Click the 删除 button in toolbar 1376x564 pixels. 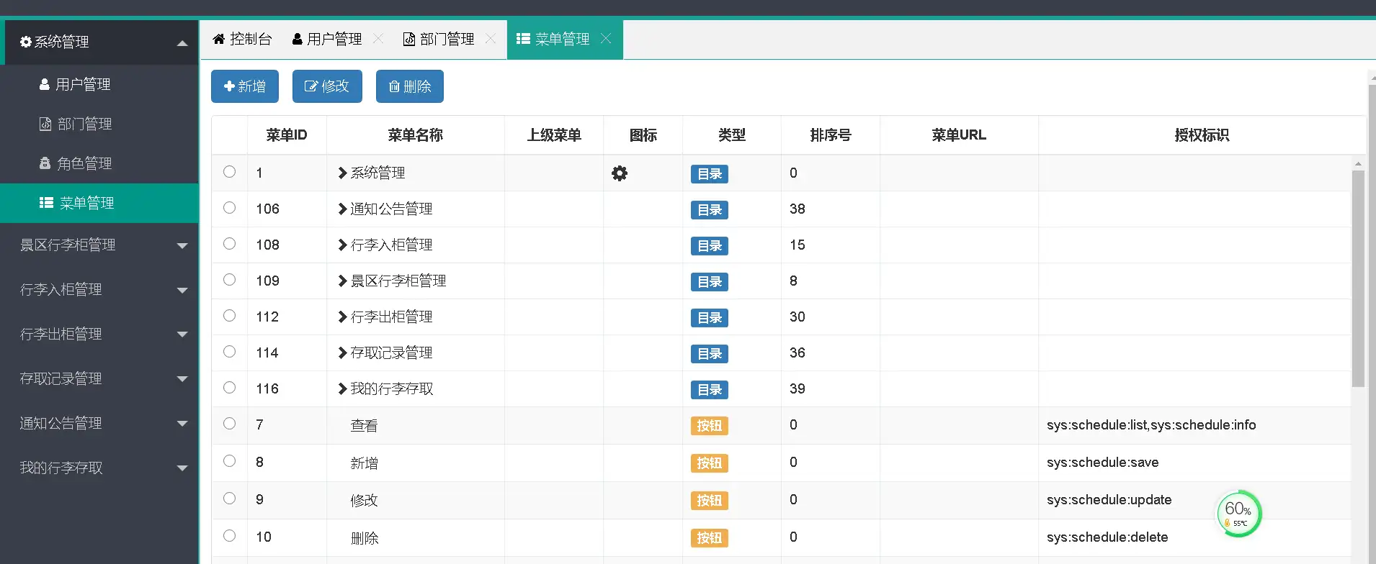pos(409,86)
